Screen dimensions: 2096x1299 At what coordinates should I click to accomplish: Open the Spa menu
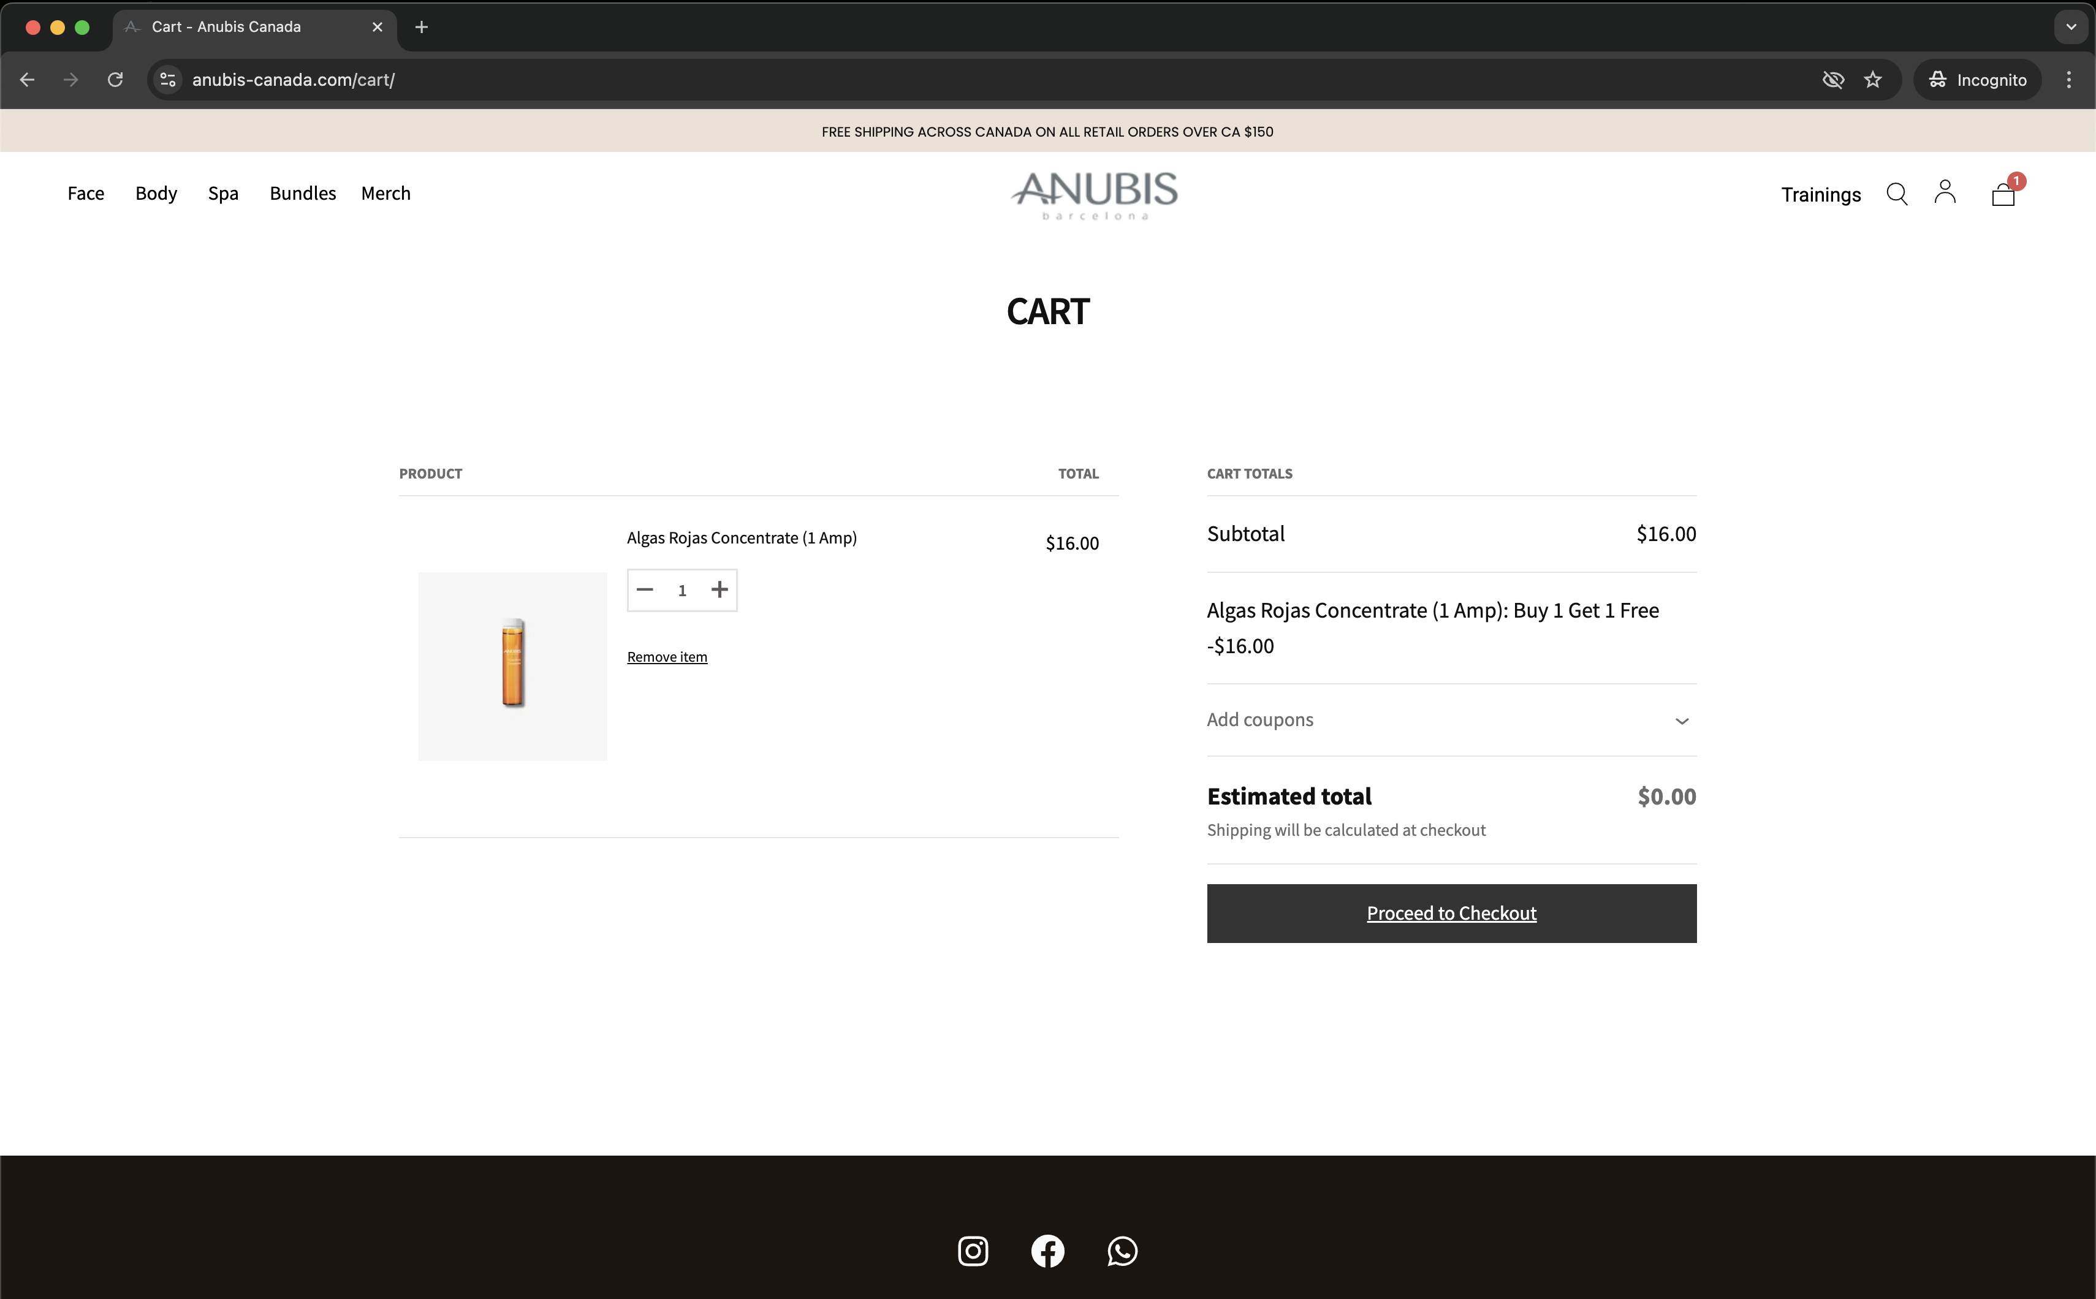click(x=224, y=194)
